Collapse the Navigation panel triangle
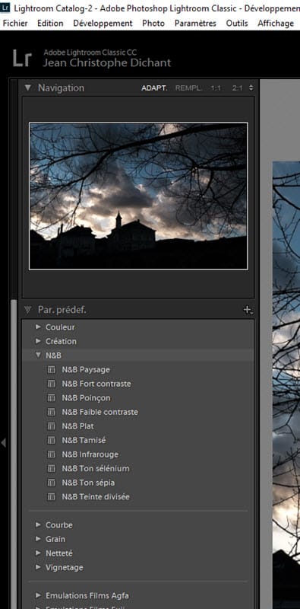300x609 pixels. click(27, 88)
